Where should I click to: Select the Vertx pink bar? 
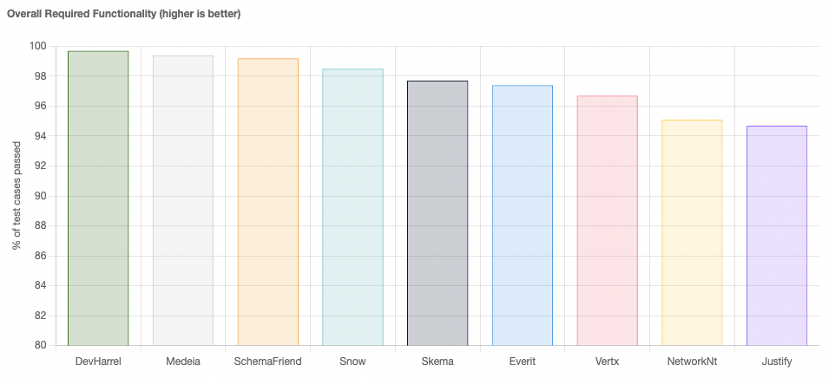pyautogui.click(x=607, y=221)
